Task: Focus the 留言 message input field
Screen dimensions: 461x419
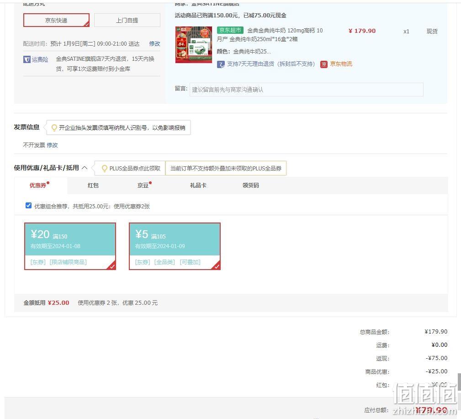Action: (307, 90)
